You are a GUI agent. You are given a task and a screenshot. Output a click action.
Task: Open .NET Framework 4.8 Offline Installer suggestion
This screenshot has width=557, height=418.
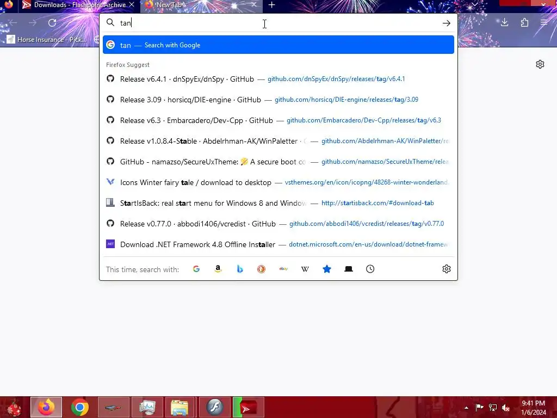[278, 244]
